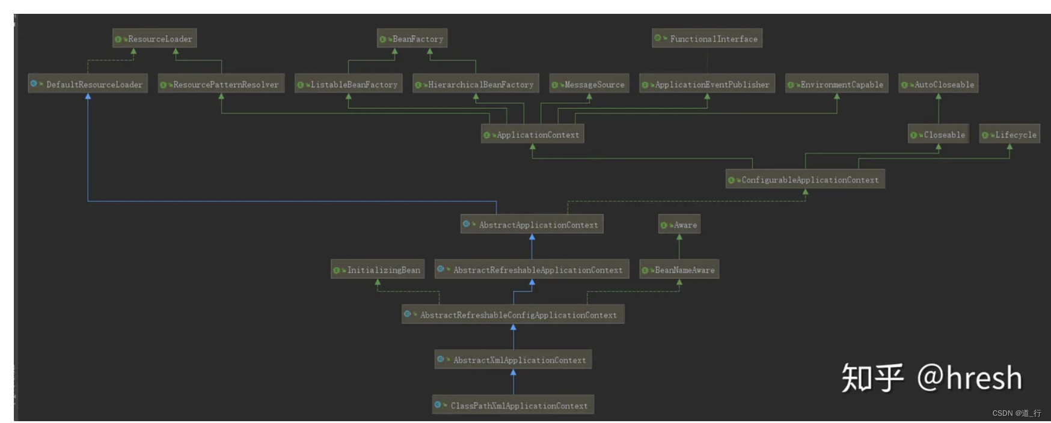Screen dimensions: 1051x423
Task: Click the interface icon beside InitializingBean
Action: (337, 270)
